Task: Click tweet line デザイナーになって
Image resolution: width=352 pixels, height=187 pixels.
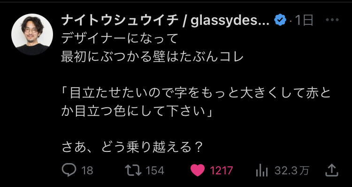Action: click(x=119, y=39)
